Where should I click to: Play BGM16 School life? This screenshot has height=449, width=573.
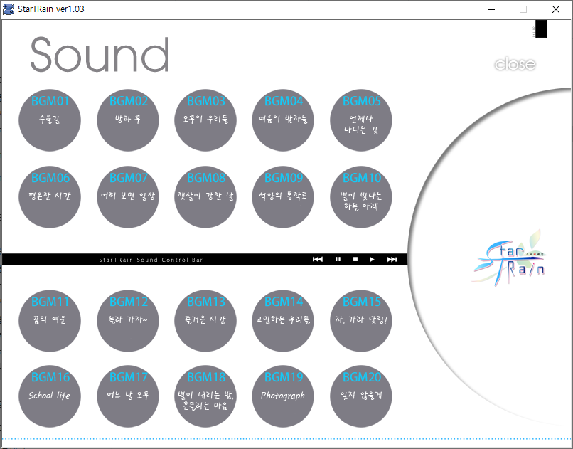pos(50,396)
